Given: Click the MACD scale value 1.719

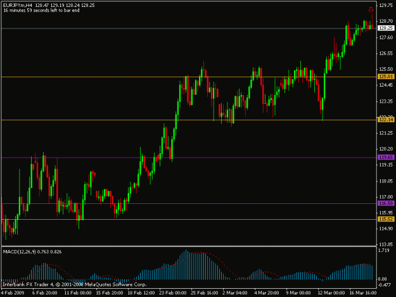Looking at the screenshot, I should pos(384,250).
